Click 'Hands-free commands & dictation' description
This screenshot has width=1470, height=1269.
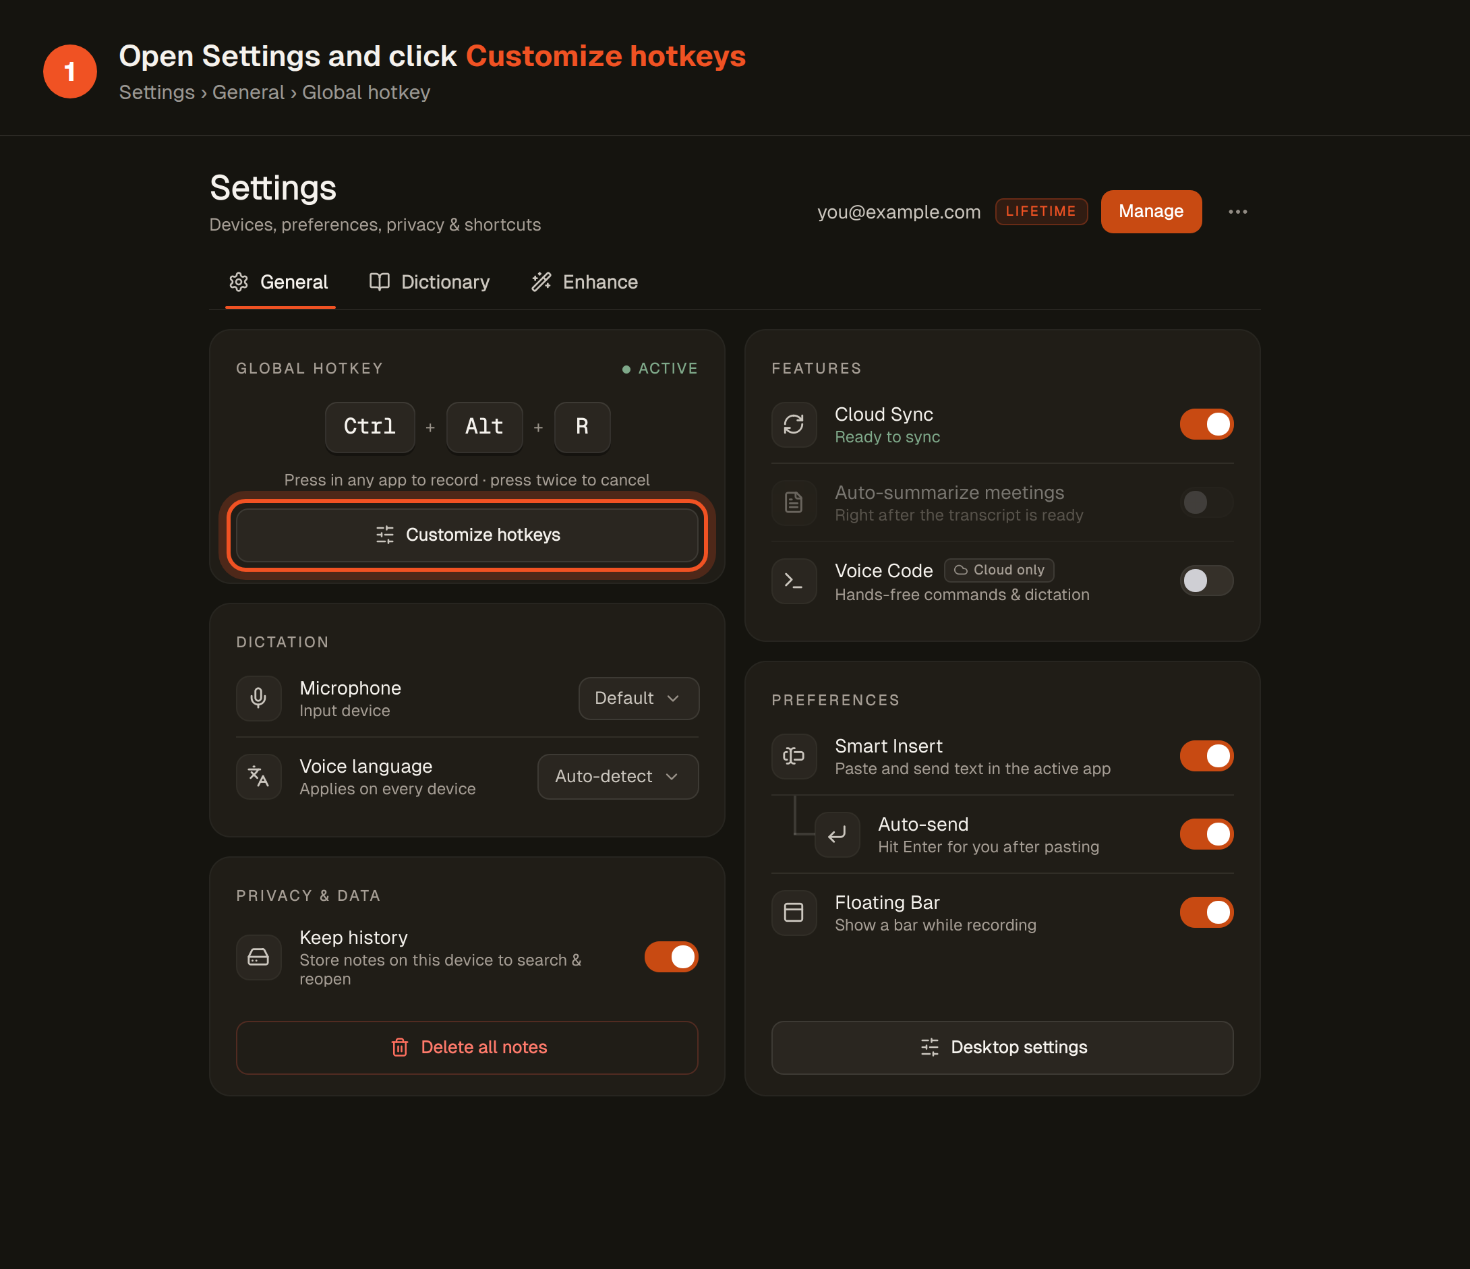pos(962,595)
